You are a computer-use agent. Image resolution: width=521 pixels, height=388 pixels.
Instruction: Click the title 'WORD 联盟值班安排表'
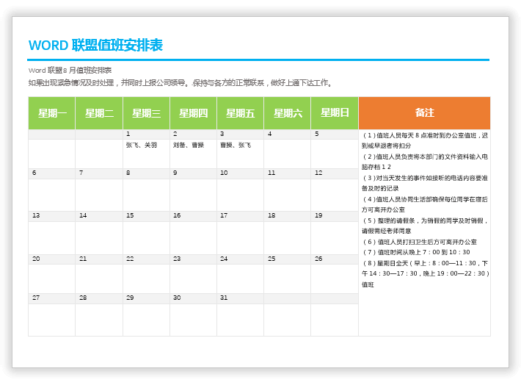click(x=95, y=46)
